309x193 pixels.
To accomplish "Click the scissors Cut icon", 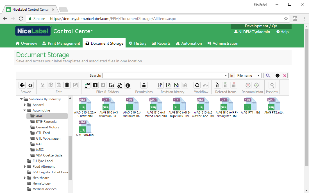I will coord(43,85).
